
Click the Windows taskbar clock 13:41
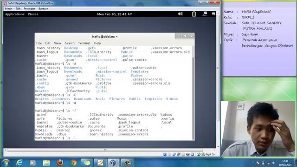[x=285, y=163]
